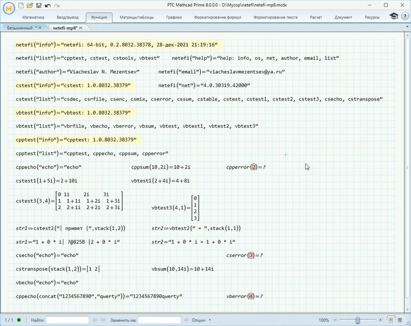Zoom out with the minus button
Image resolution: width=411 pixels, height=326 pixels.
335,320
